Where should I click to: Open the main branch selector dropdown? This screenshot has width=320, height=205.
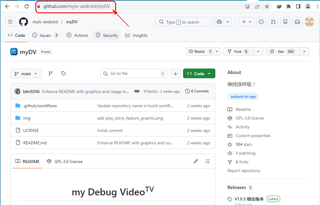[x=26, y=74]
